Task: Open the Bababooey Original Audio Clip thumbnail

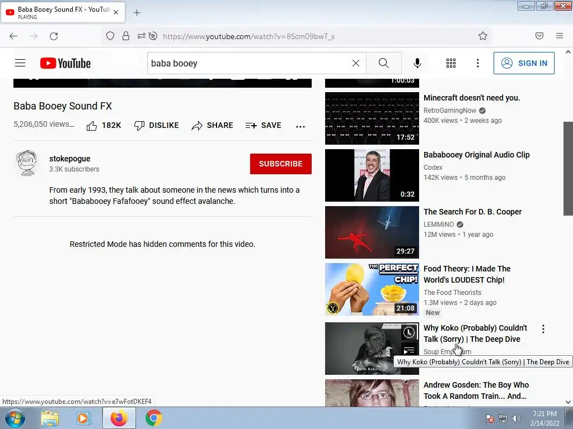Action: [x=372, y=175]
